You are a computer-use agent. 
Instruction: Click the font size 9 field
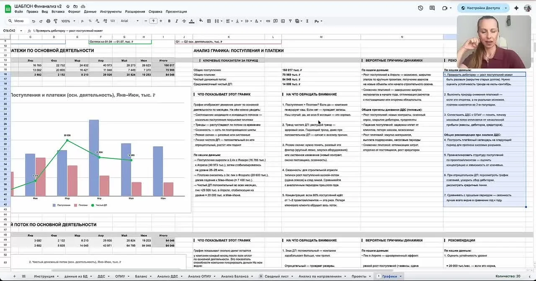pos(153,21)
